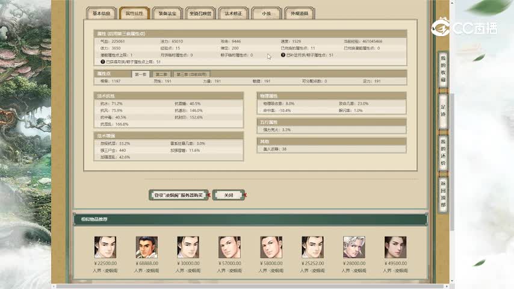Click help icon beside 已获得月饼/粽子属性点上限

(103, 61)
